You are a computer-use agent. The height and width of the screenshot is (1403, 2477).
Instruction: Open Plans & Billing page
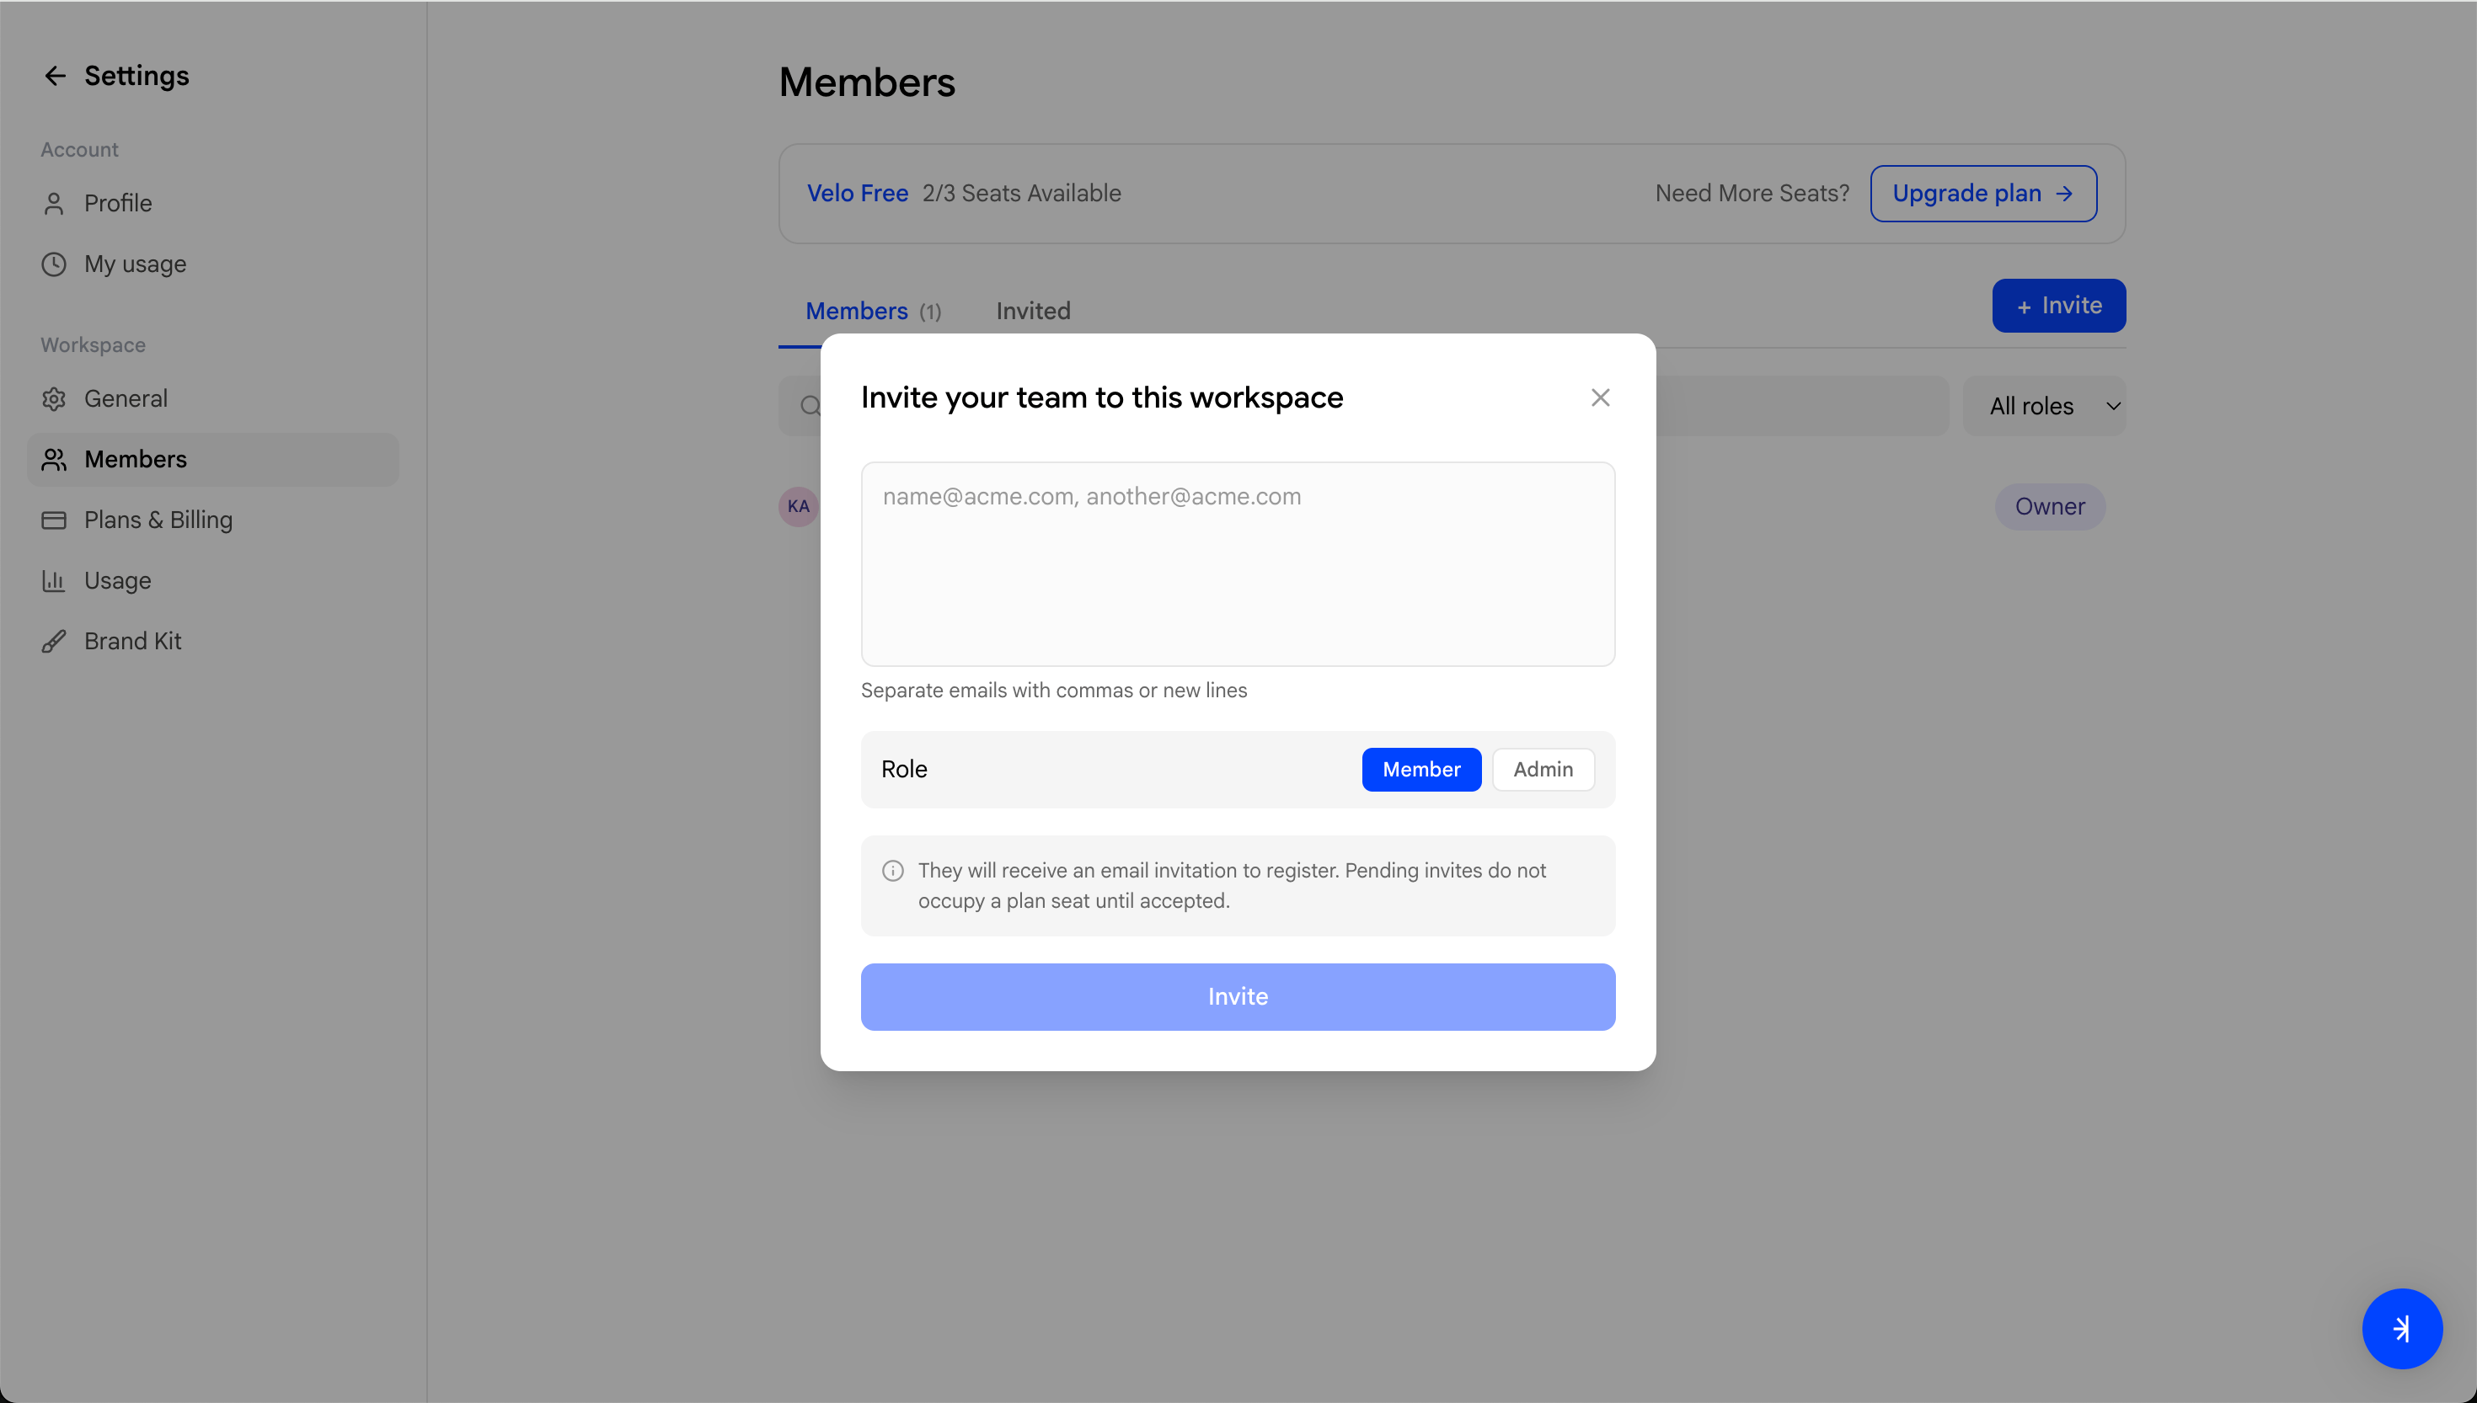212,520
